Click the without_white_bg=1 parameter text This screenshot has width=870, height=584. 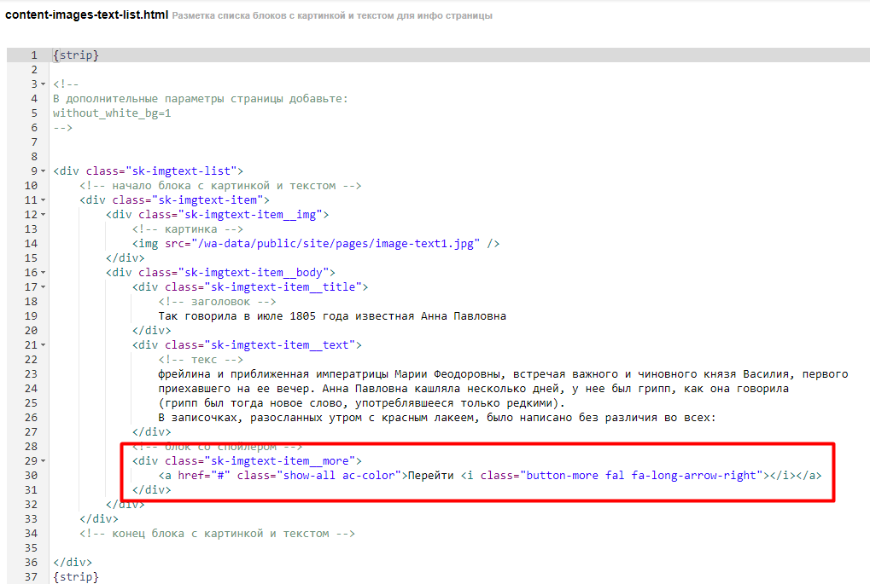click(x=112, y=113)
